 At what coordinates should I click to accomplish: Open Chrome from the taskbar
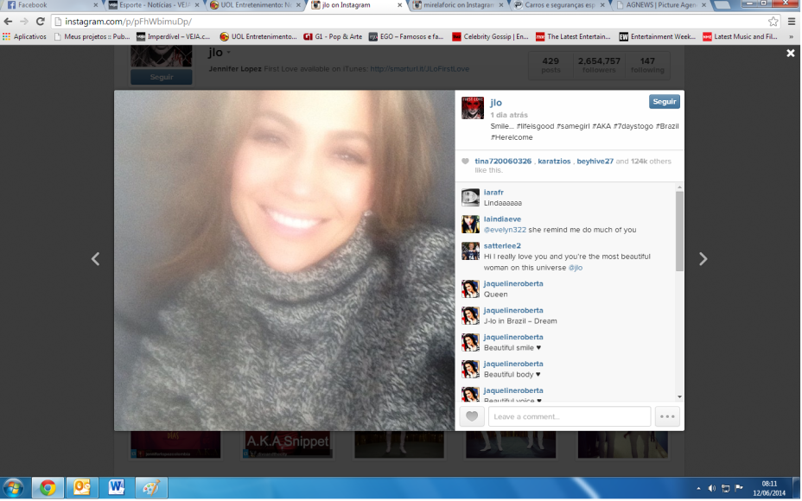[48, 488]
